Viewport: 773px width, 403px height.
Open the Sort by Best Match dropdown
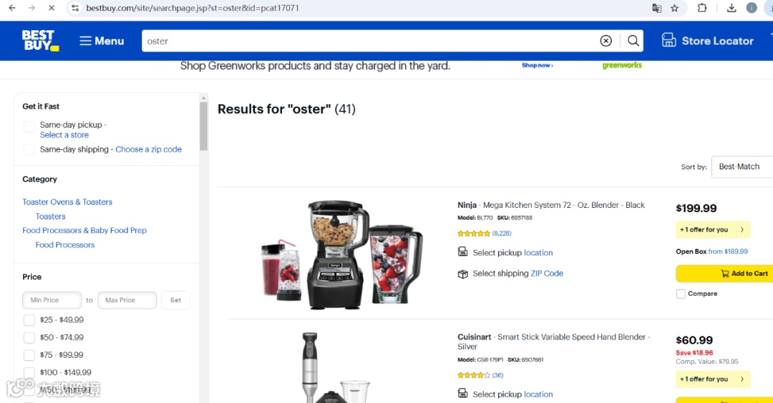coord(742,166)
